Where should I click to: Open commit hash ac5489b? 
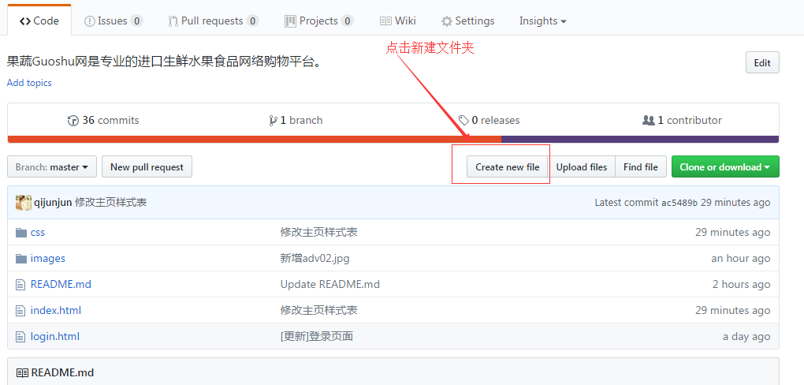click(679, 203)
